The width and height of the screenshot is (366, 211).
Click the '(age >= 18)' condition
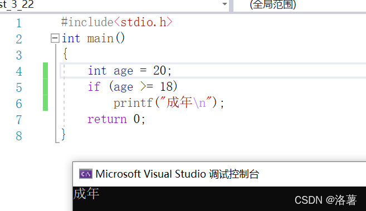(x=143, y=87)
